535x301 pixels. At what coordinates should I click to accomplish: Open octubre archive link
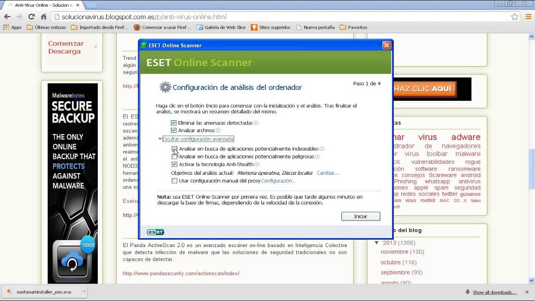(391, 263)
